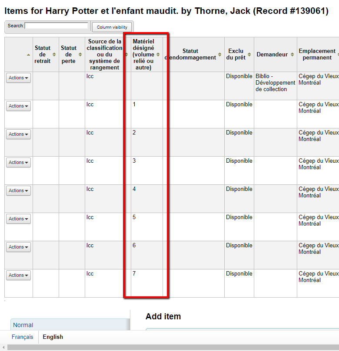Focus the Search input field
The image size is (339, 351).
click(x=56, y=26)
